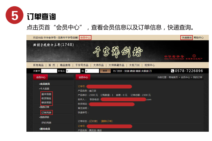Viewport: 212px width, 141px height.
Task: Click the phone icon beside 0578-7226896
Action: (173, 71)
